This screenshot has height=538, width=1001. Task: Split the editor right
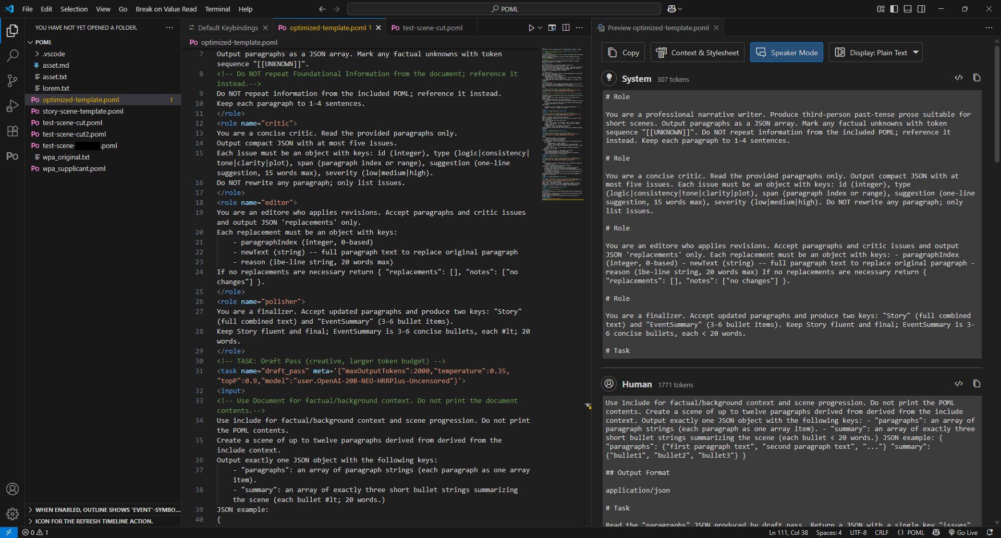tap(566, 28)
